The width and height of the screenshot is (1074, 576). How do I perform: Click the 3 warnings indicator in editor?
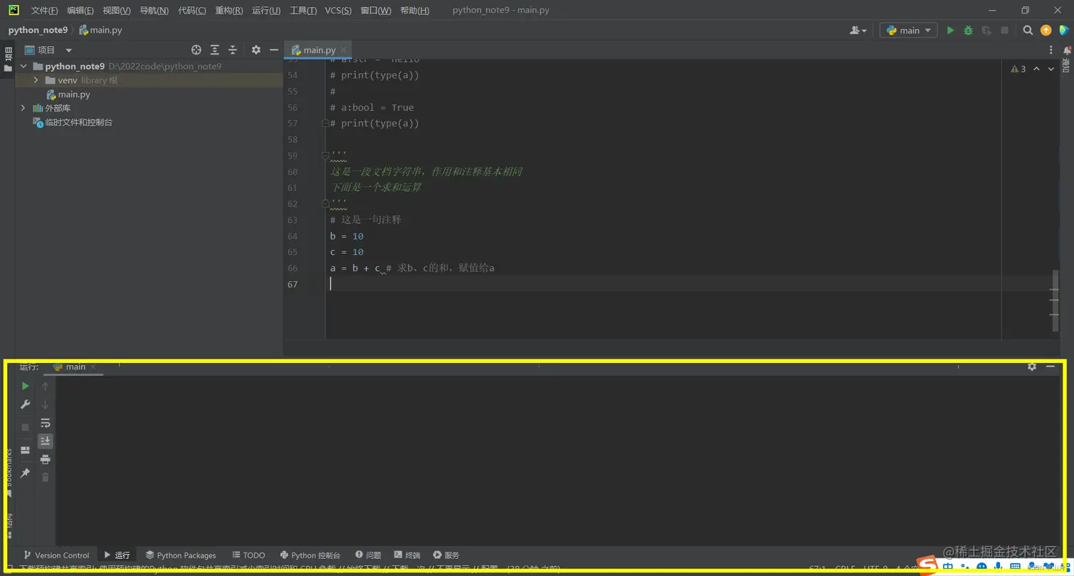[x=1019, y=69]
